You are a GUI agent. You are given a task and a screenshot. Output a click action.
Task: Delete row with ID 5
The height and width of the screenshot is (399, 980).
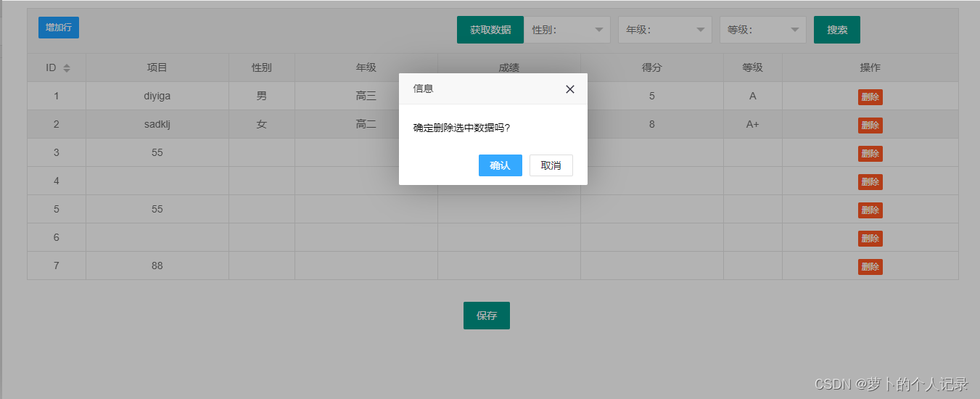tap(870, 210)
